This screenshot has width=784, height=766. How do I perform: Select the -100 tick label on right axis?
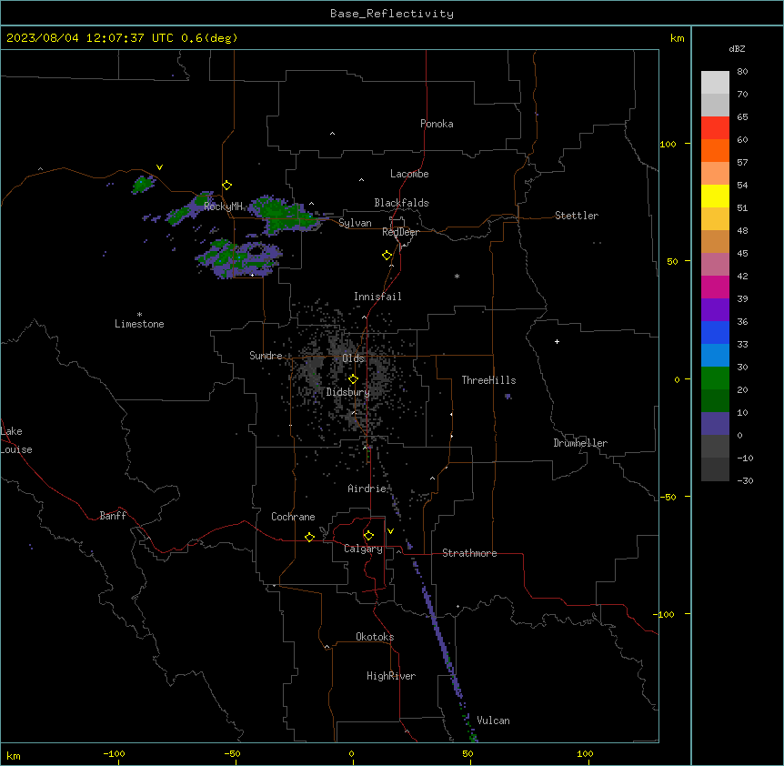665,614
